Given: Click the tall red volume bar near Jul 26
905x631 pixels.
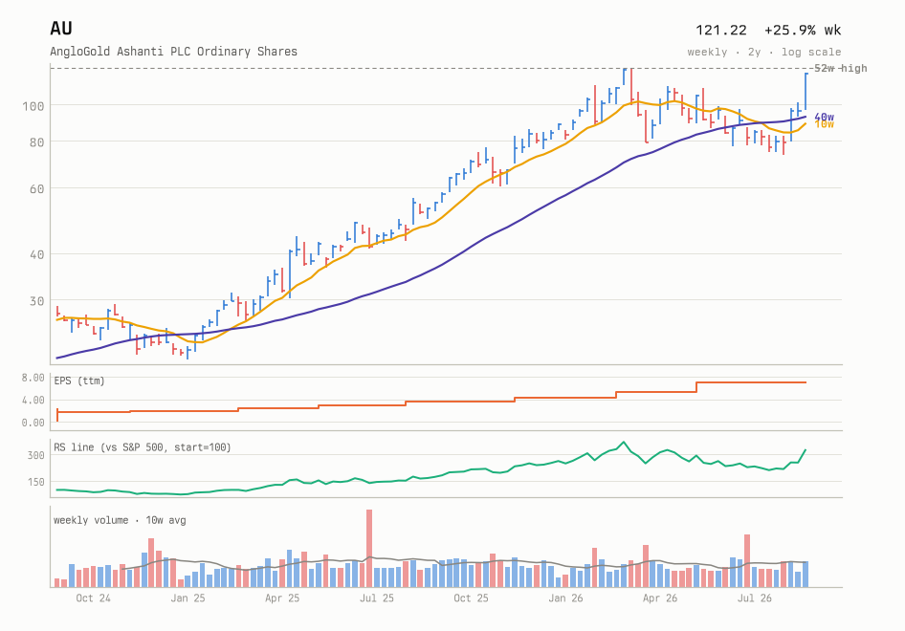Looking at the screenshot, I should coord(747,560).
